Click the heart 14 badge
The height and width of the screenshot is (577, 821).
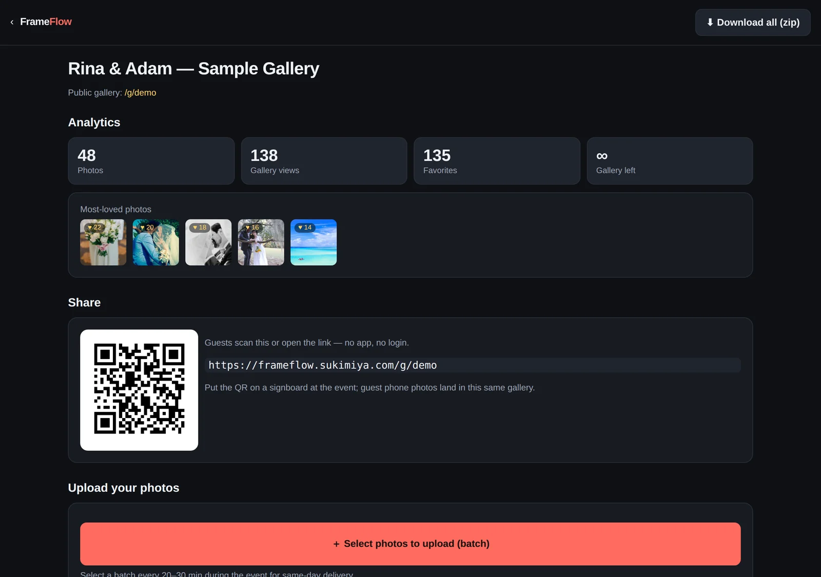[305, 227]
